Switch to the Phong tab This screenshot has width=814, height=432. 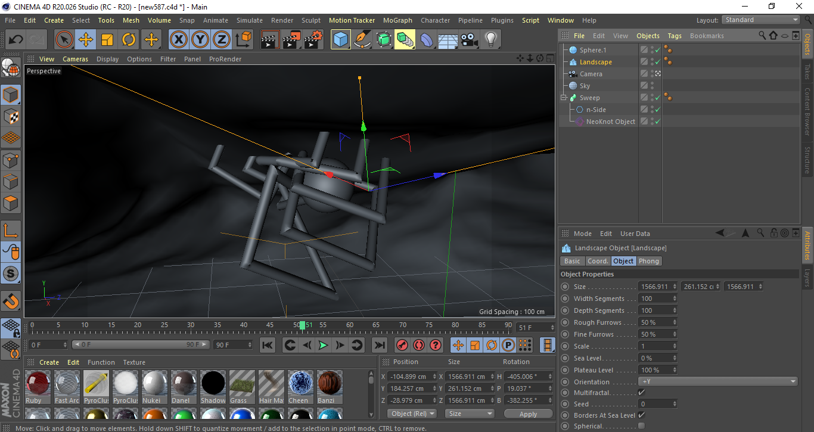[649, 261]
